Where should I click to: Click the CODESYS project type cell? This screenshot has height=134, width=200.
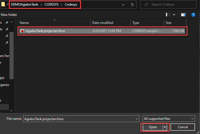(146, 31)
